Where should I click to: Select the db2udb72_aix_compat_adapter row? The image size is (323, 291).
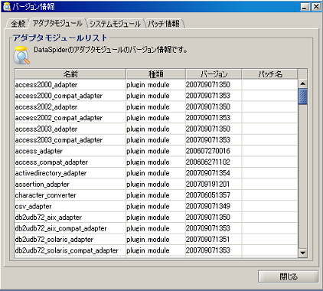(x=156, y=228)
